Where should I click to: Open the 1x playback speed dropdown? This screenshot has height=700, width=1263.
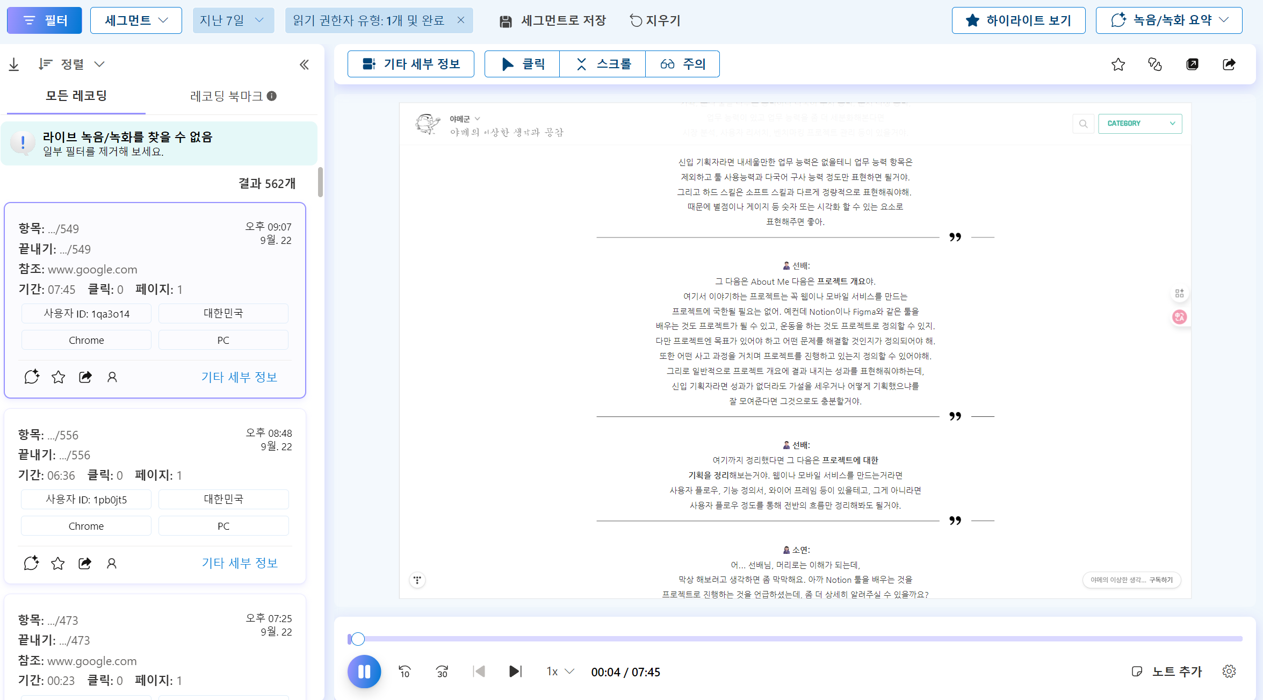click(560, 672)
